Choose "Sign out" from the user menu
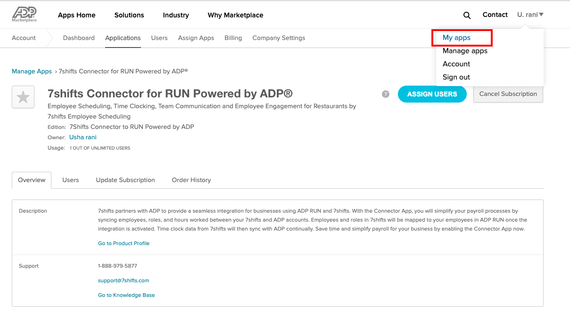Image resolution: width=570 pixels, height=311 pixels. (456, 77)
